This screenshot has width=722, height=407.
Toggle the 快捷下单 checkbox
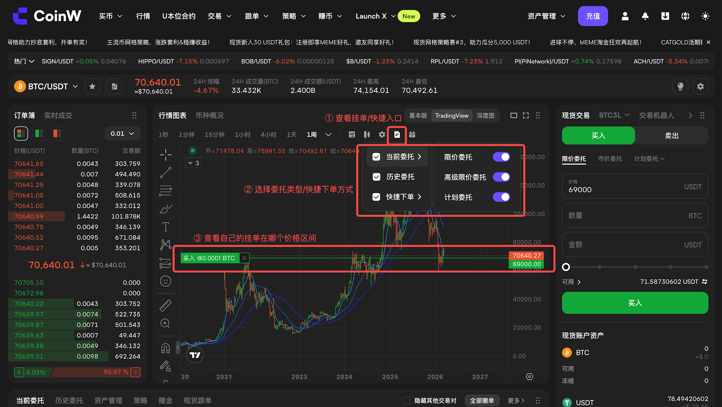(377, 197)
